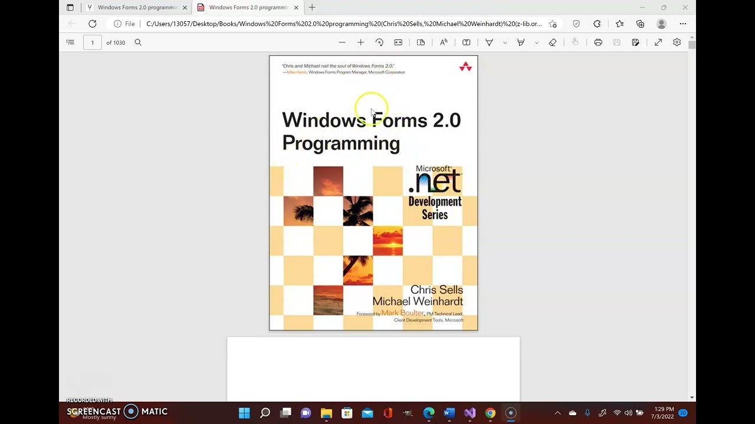Open the page view options
755x424 pixels.
point(421,42)
